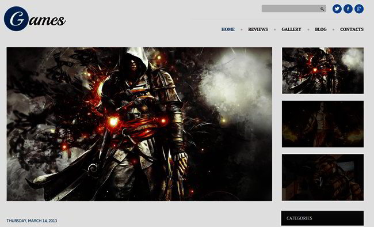Viewport: 374px width, 227px height.
Task: Click the blue circular G logo emblem
Action: pos(16,18)
